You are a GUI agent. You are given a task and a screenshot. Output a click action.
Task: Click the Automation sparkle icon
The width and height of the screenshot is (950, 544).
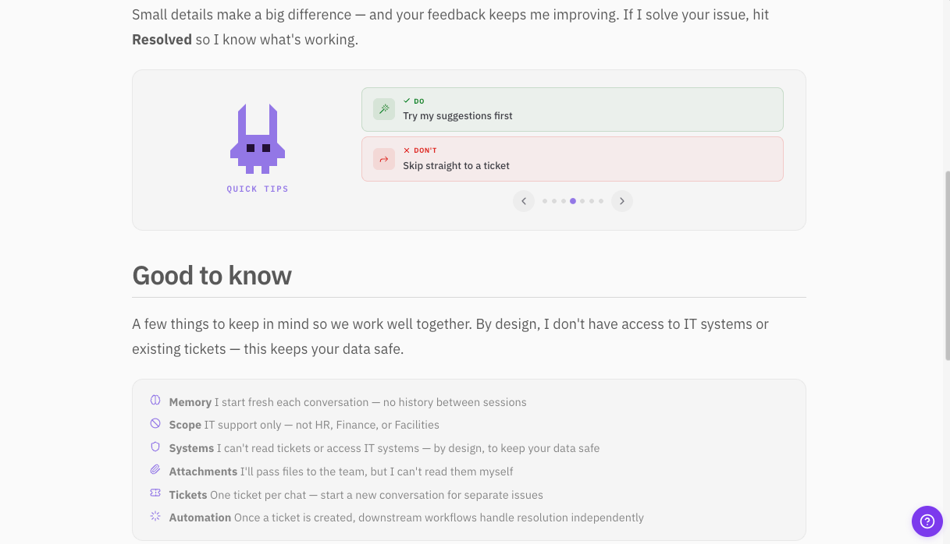click(155, 517)
